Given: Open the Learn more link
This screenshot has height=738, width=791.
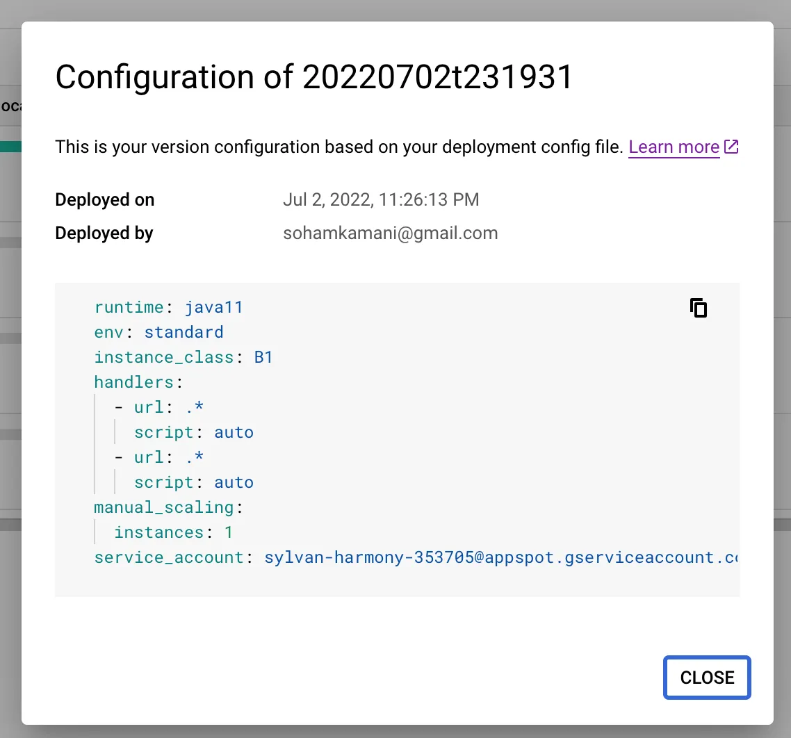Looking at the screenshot, I should coord(674,147).
